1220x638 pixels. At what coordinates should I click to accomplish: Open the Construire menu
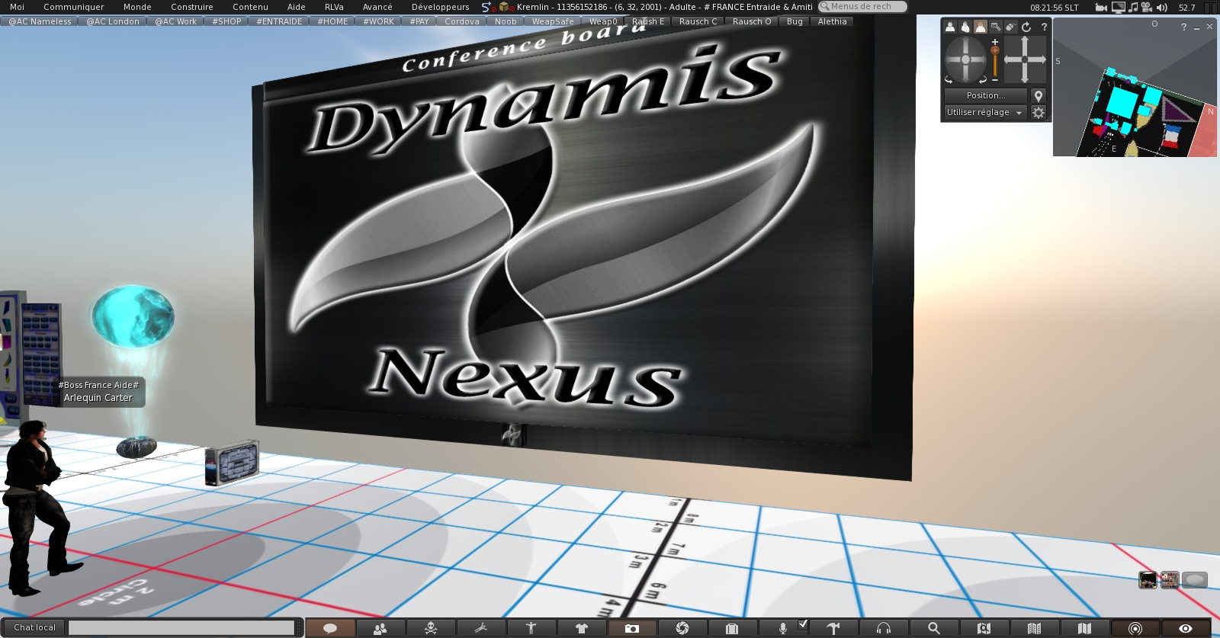191,7
